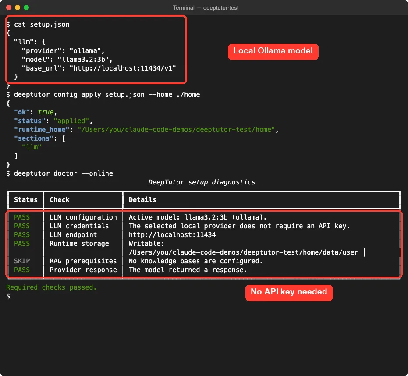Click the 'DeepTutor setup diagnostics' table title
This screenshot has height=376, width=408.
click(202, 182)
